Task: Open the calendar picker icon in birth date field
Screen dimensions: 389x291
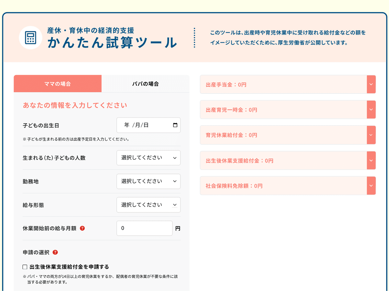Action: coord(175,125)
